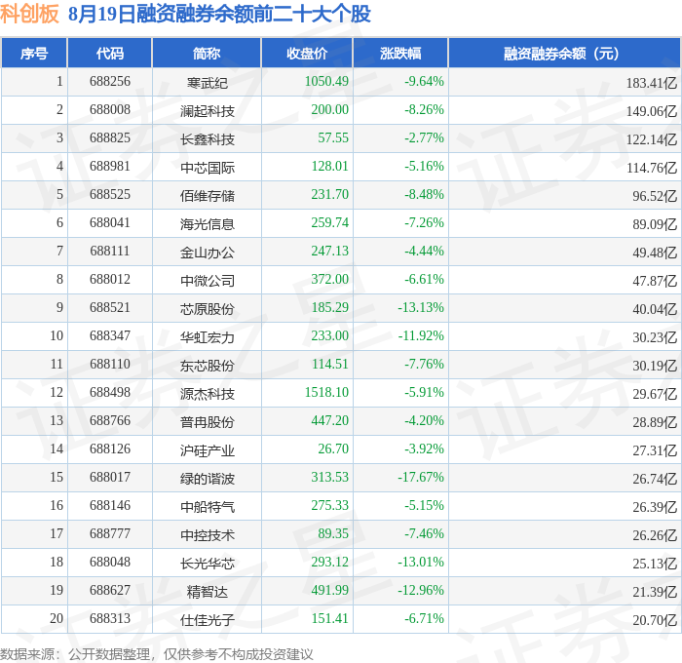Click closing price 259.74 for 海光信息
Screen dimensions: 682x663
pos(329,223)
